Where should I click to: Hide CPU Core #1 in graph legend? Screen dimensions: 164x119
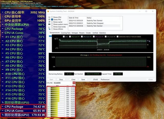70,37
